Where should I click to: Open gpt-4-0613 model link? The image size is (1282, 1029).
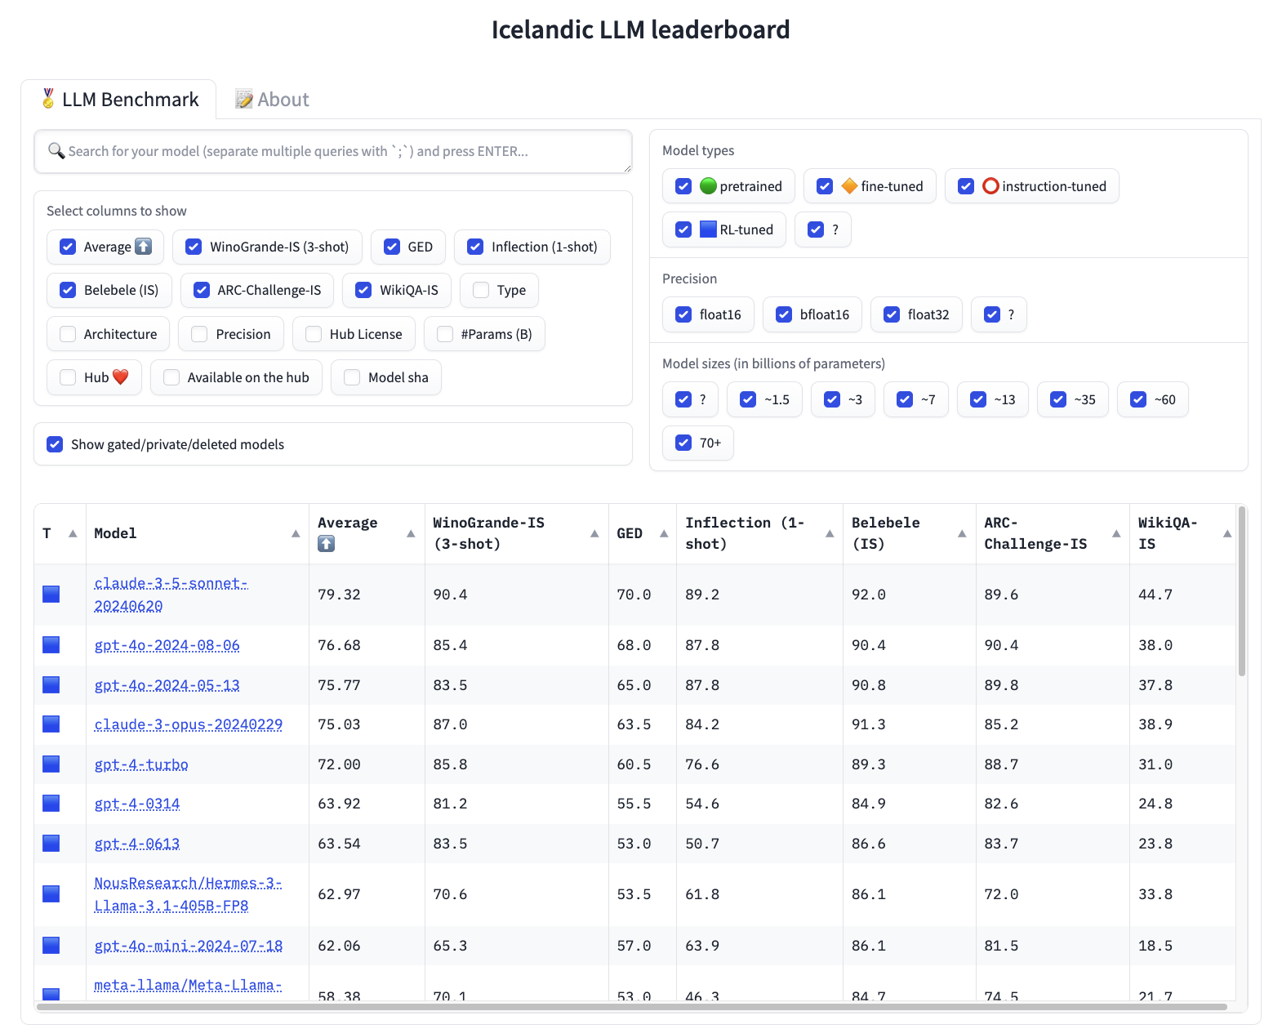(137, 844)
